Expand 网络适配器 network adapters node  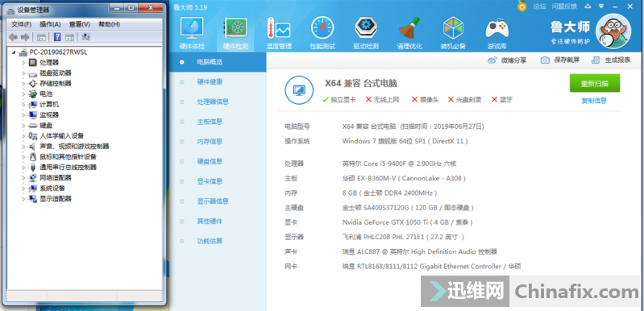pos(24,177)
